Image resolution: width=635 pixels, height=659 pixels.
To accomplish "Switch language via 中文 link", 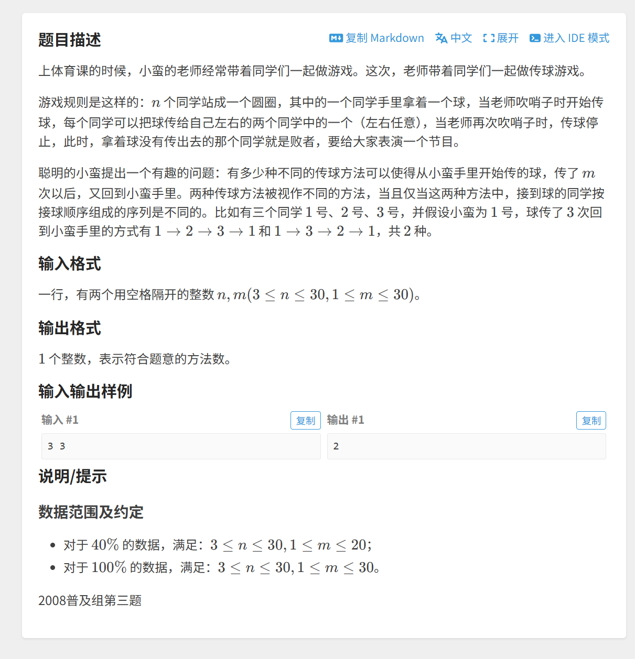I will tap(454, 38).
